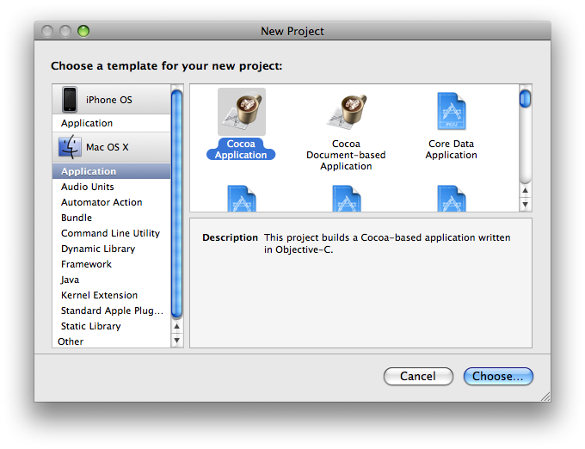Select the Java category
The height and width of the screenshot is (449, 585).
(x=111, y=280)
